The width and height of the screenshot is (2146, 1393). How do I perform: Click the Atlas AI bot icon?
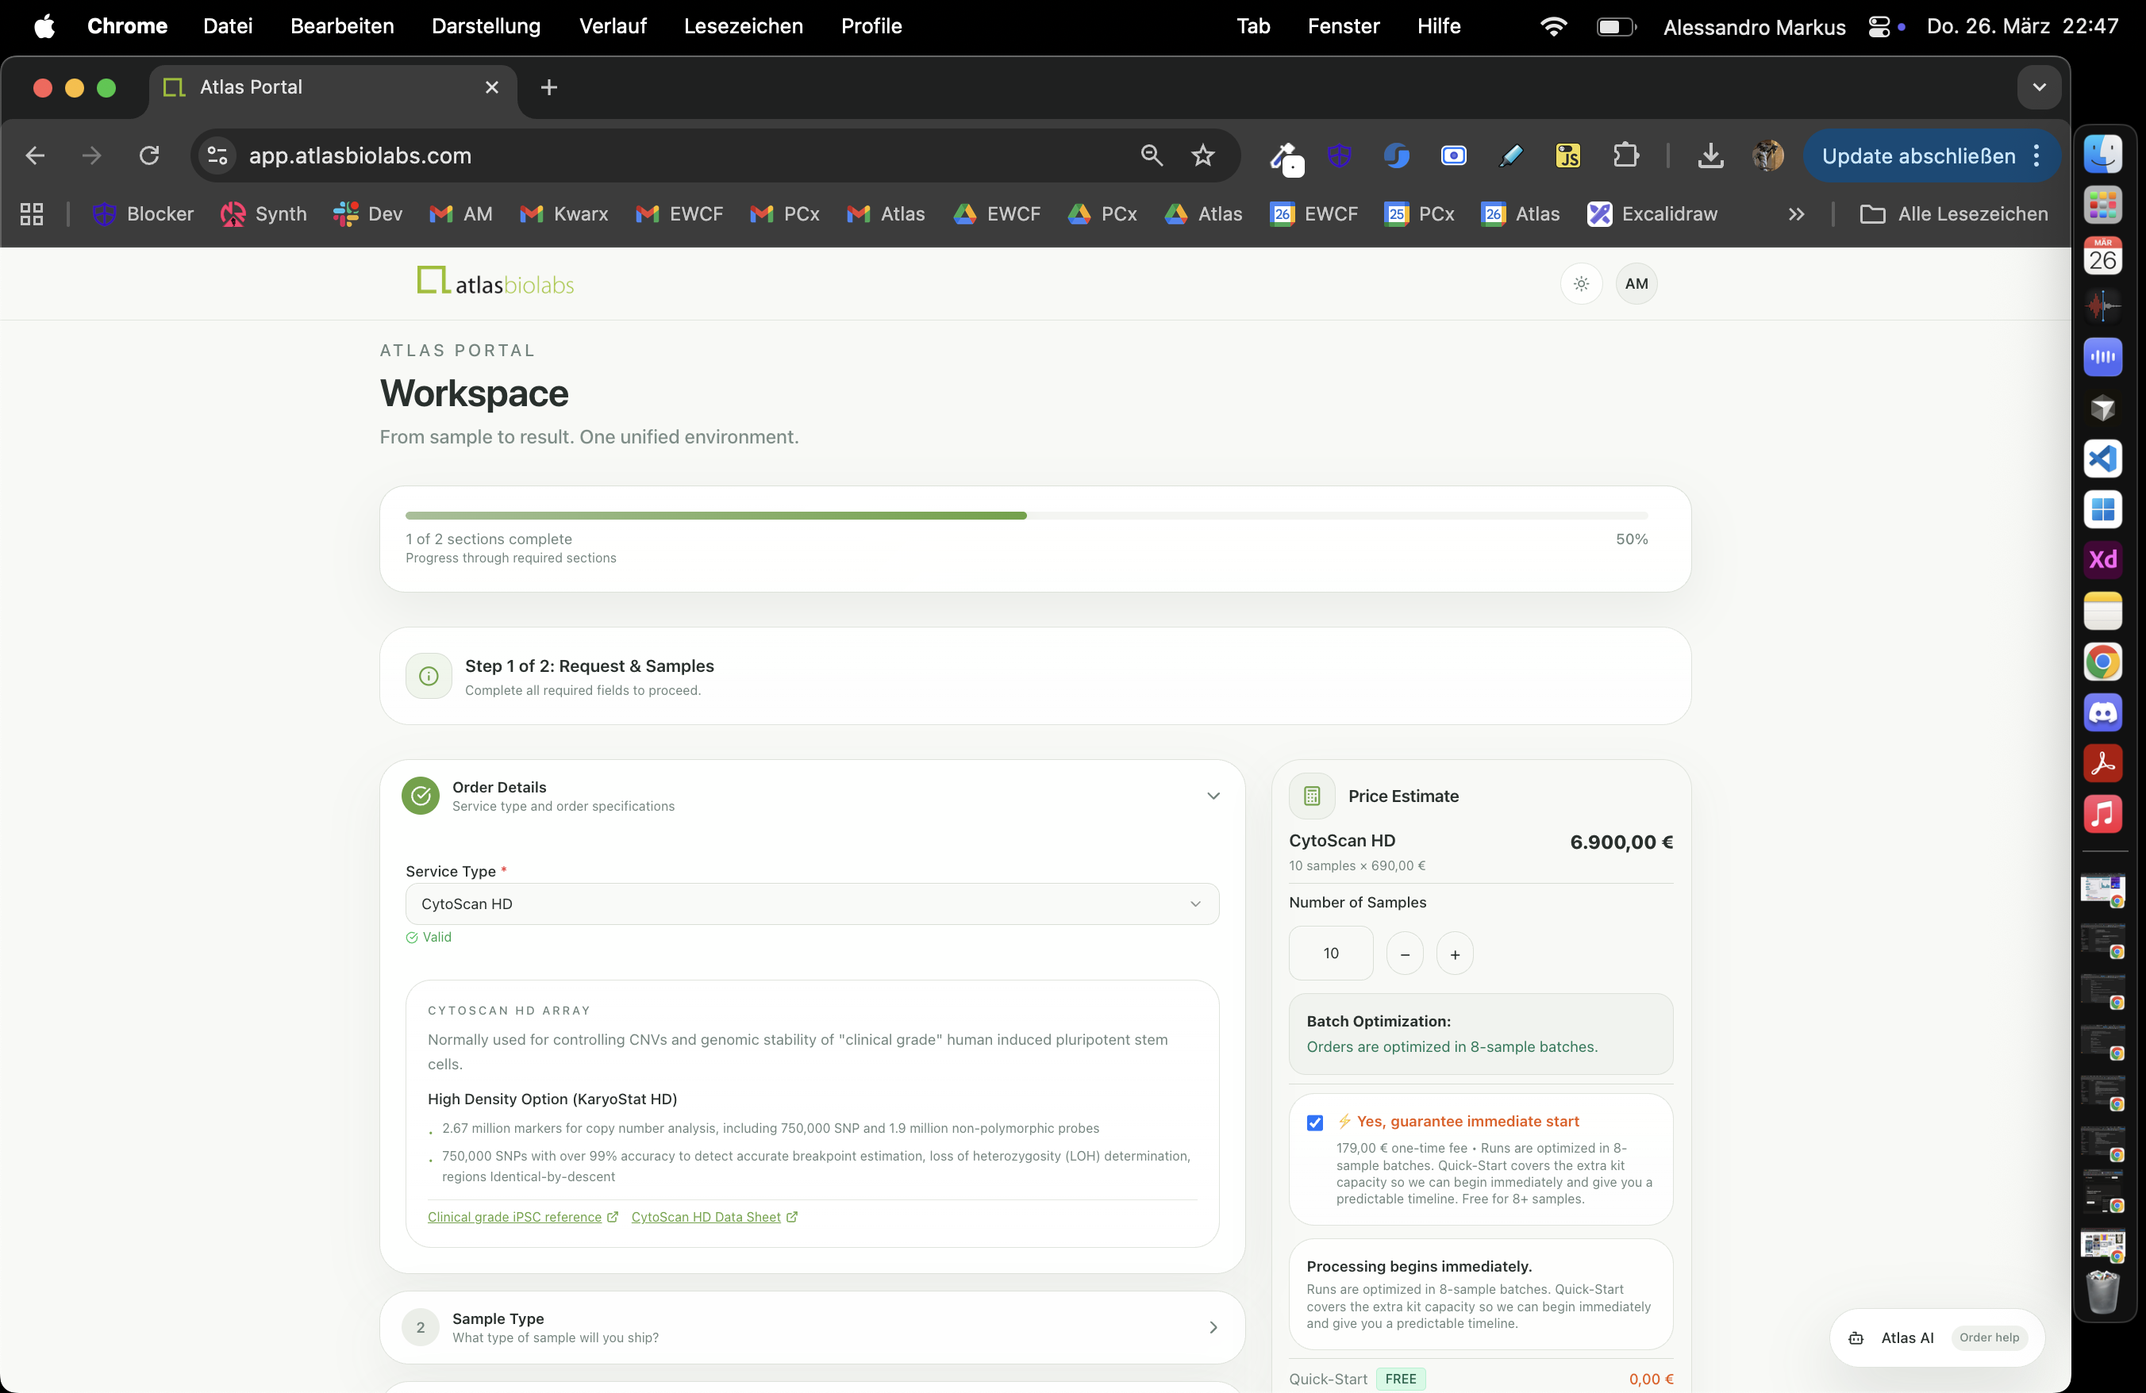pos(1856,1338)
